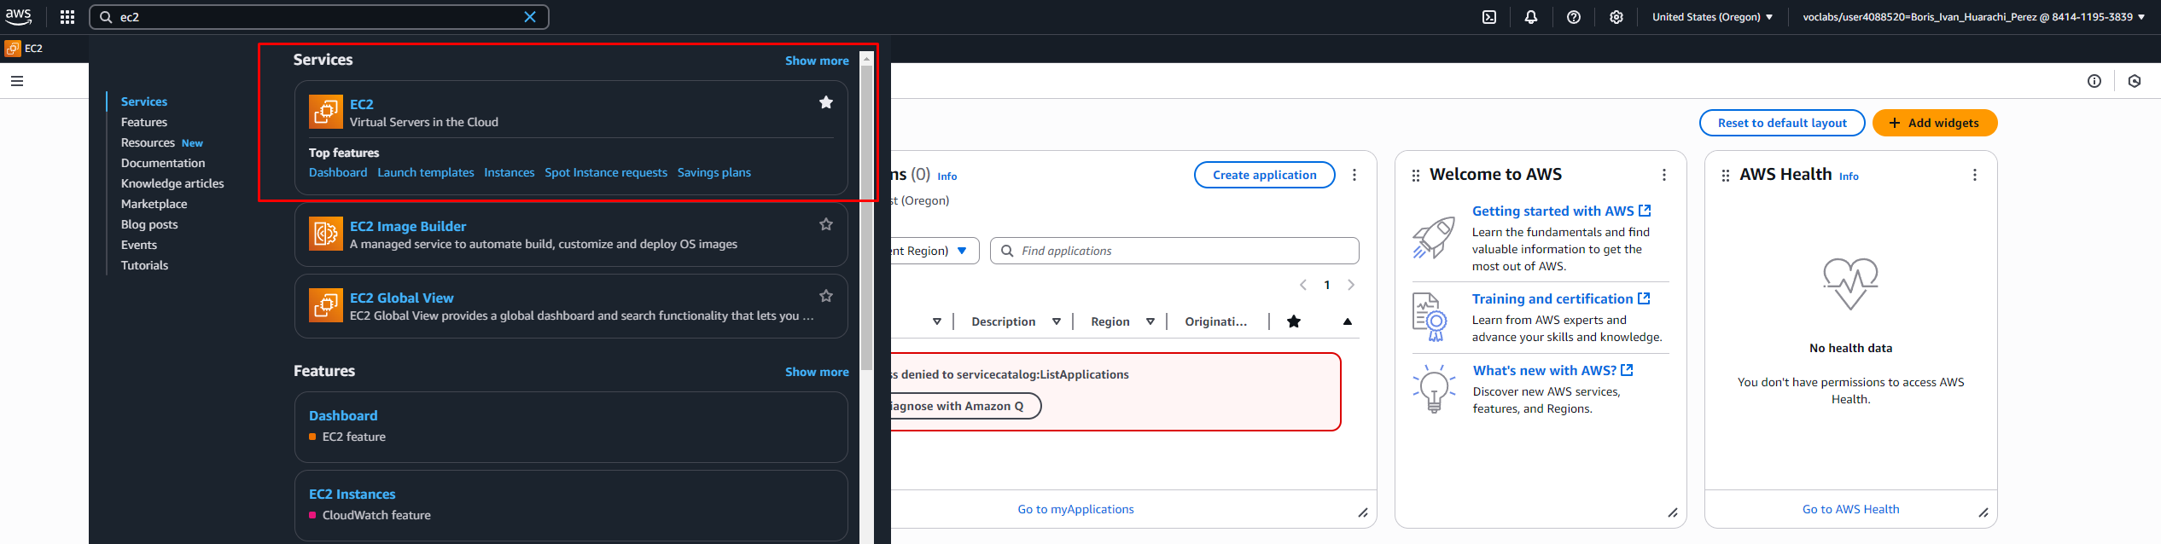Select the Documentation search category
This screenshot has width=2161, height=544.
163,163
